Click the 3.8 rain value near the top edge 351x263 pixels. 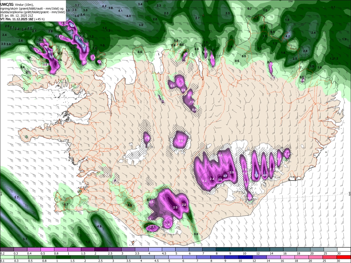tap(111, 8)
